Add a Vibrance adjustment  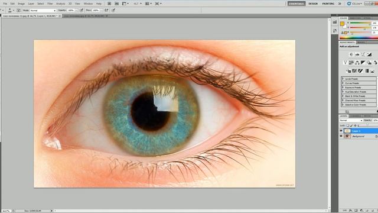(x=345, y=63)
